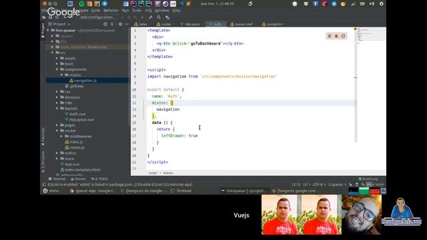The image size is (427, 240).
Task: Open the Spotify icon in the top panel
Action: click(81, 4)
